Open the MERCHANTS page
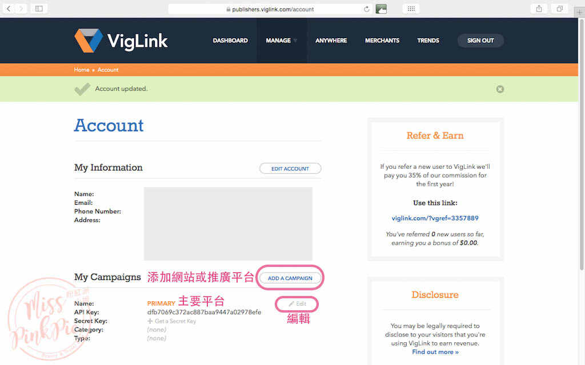 pos(382,40)
